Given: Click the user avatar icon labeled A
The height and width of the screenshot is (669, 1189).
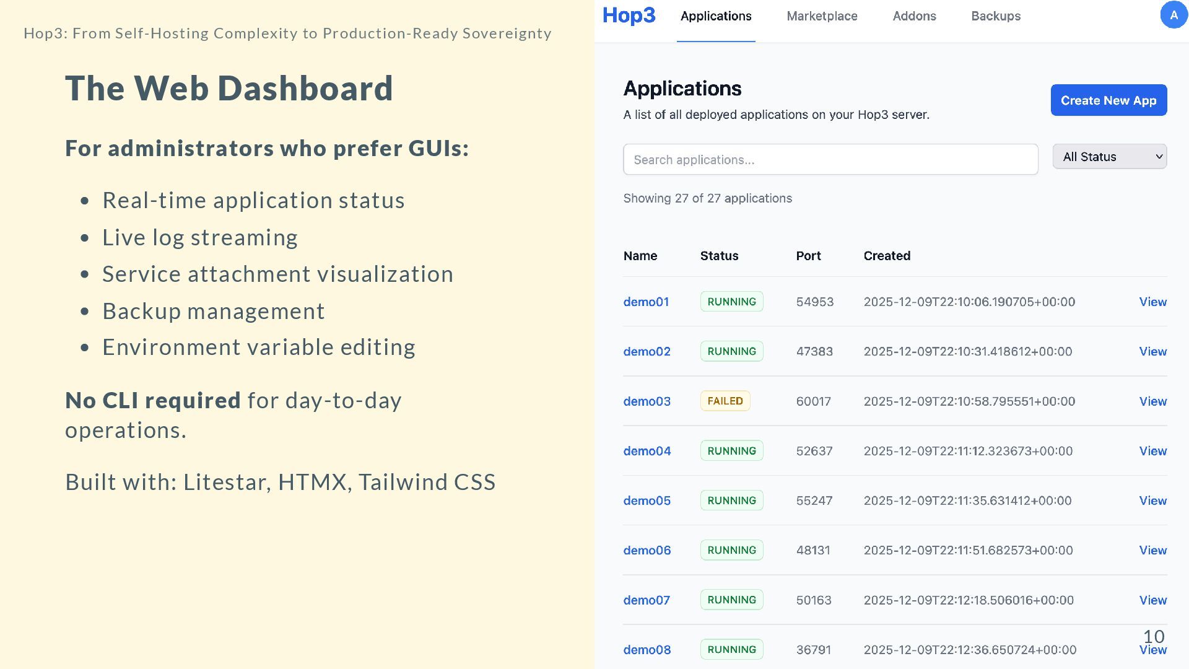Looking at the screenshot, I should (x=1173, y=15).
